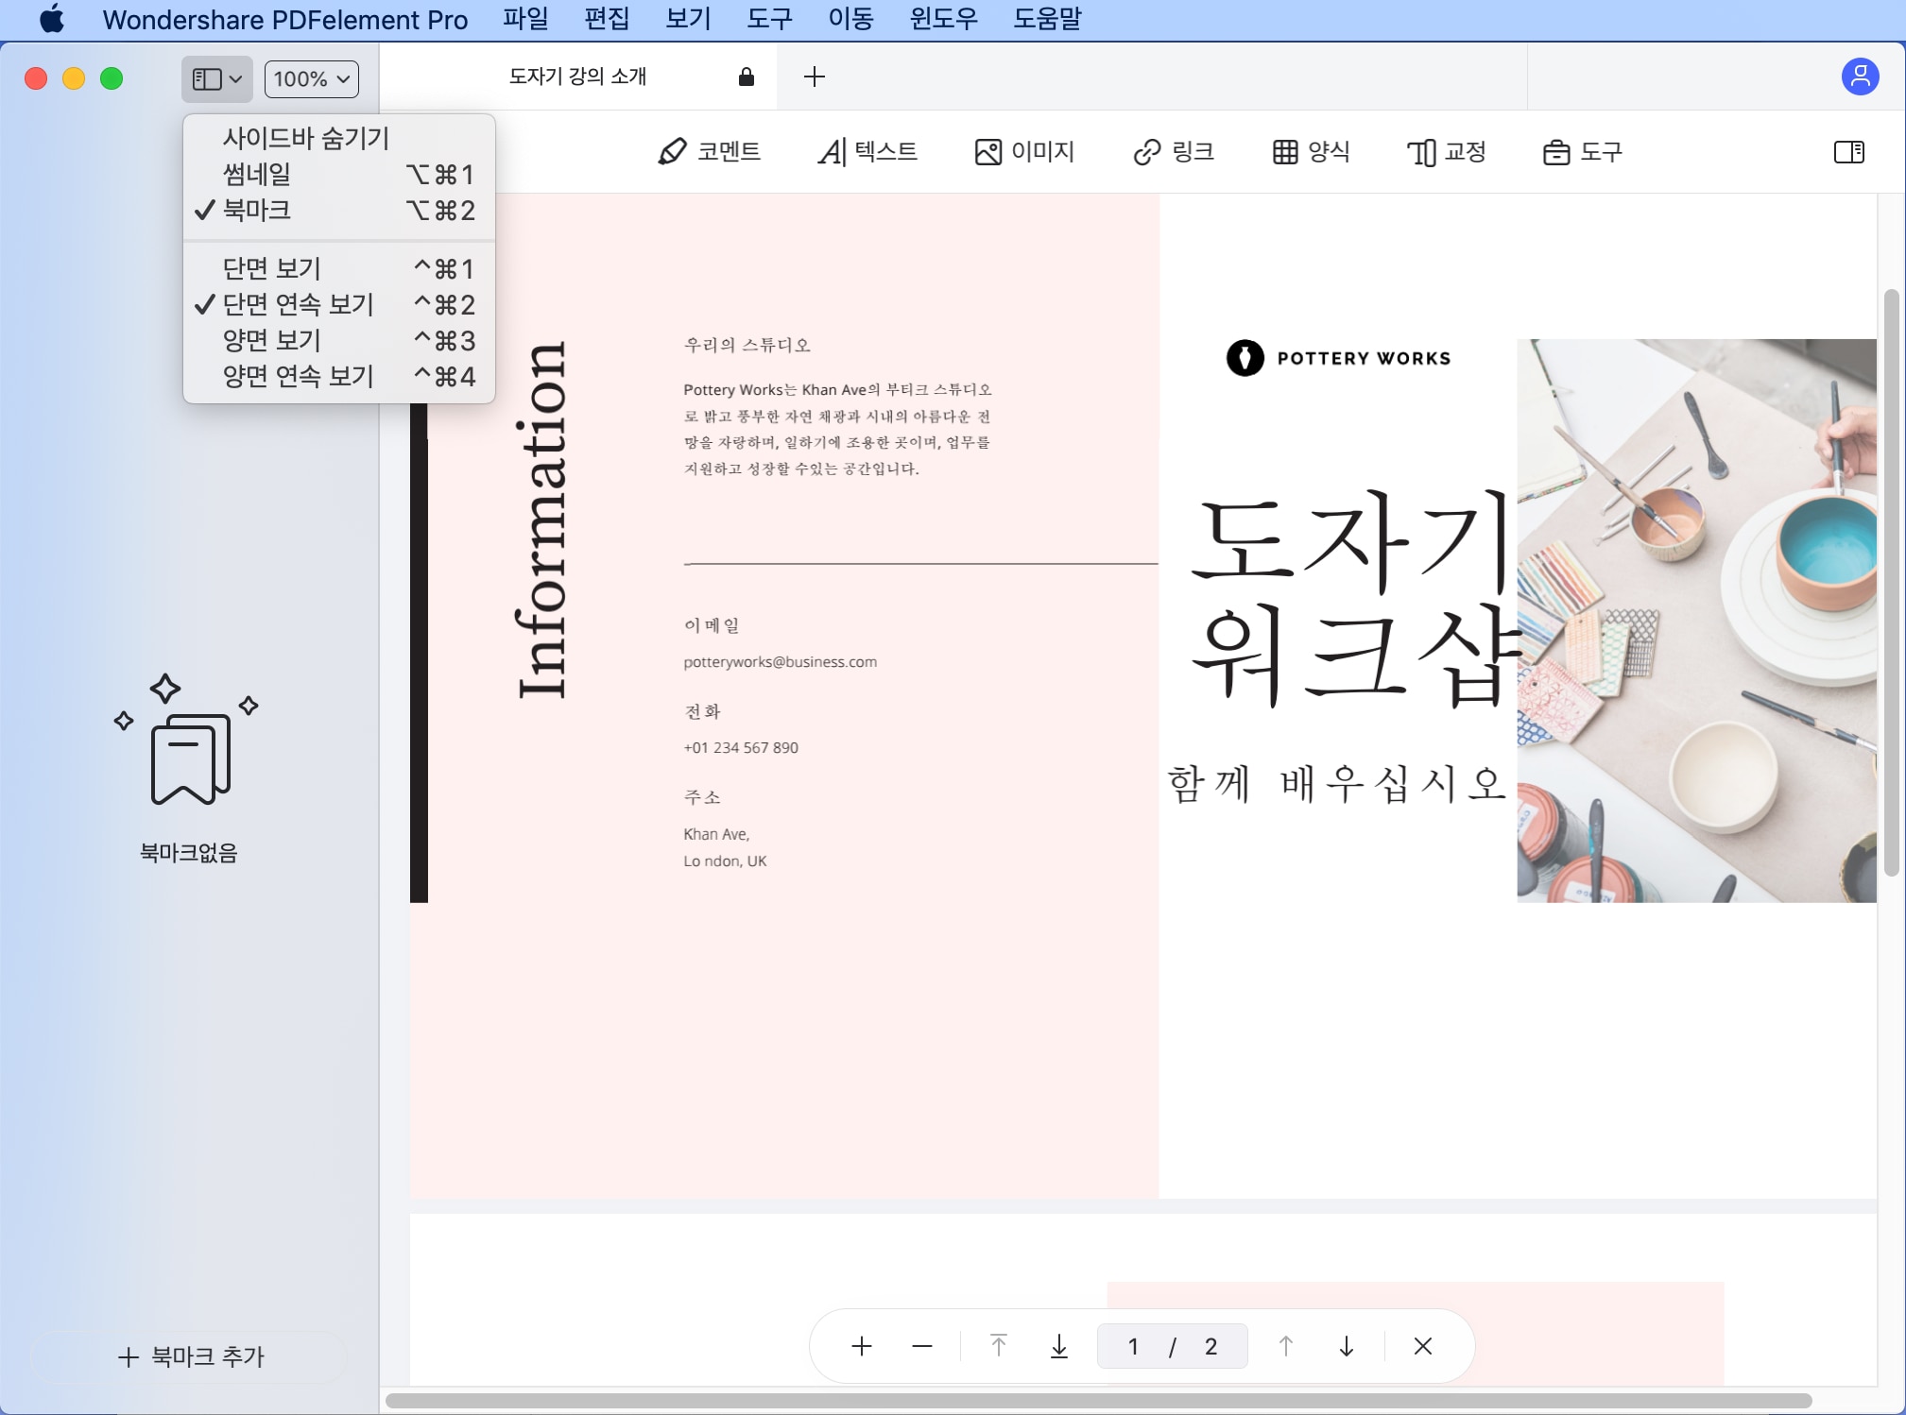The image size is (1906, 1415).
Task: Click the vertical scrollbar thumb
Action: [1891, 584]
